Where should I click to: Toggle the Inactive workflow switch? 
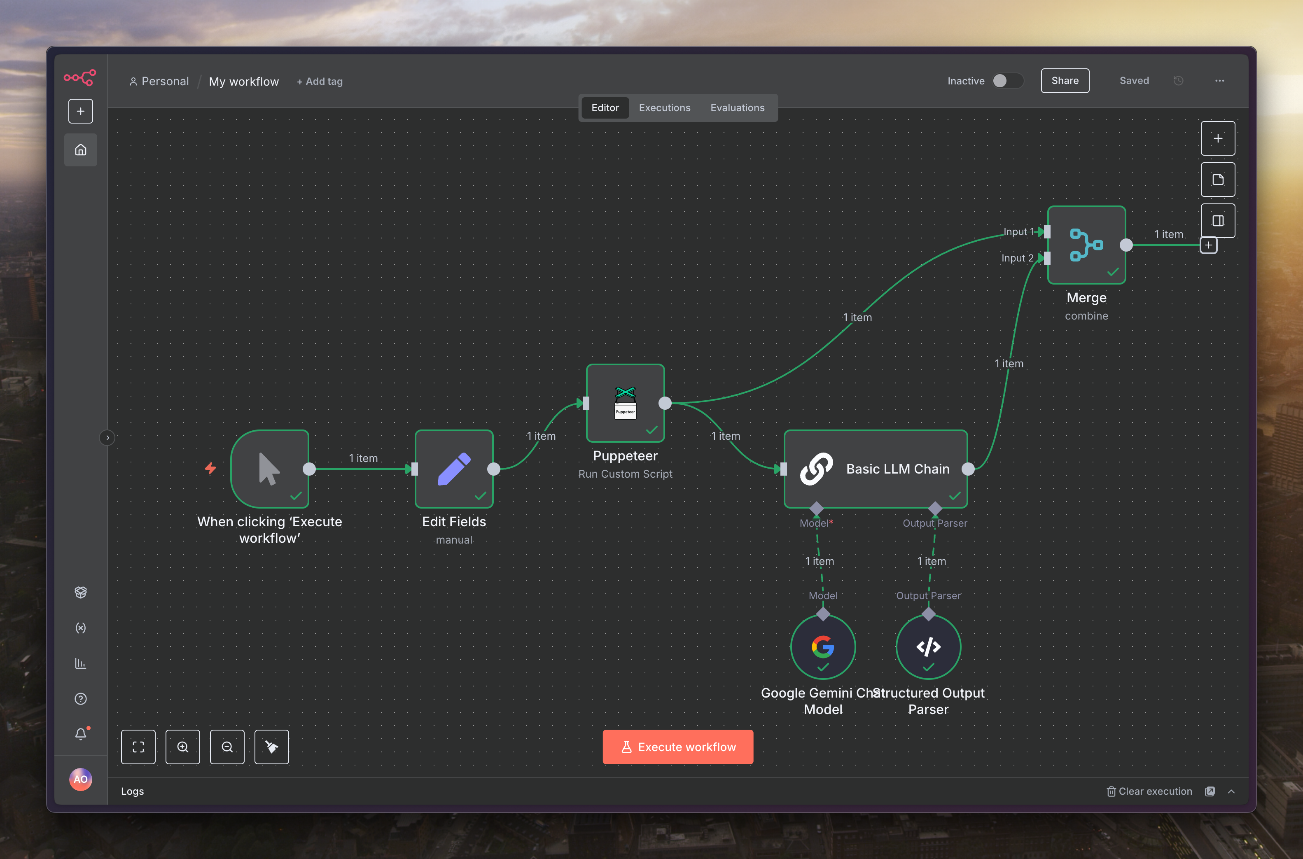[x=1008, y=81]
